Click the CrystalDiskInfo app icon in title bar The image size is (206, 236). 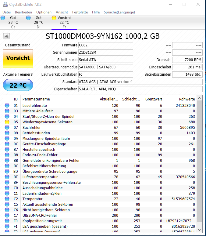pos(5,4)
